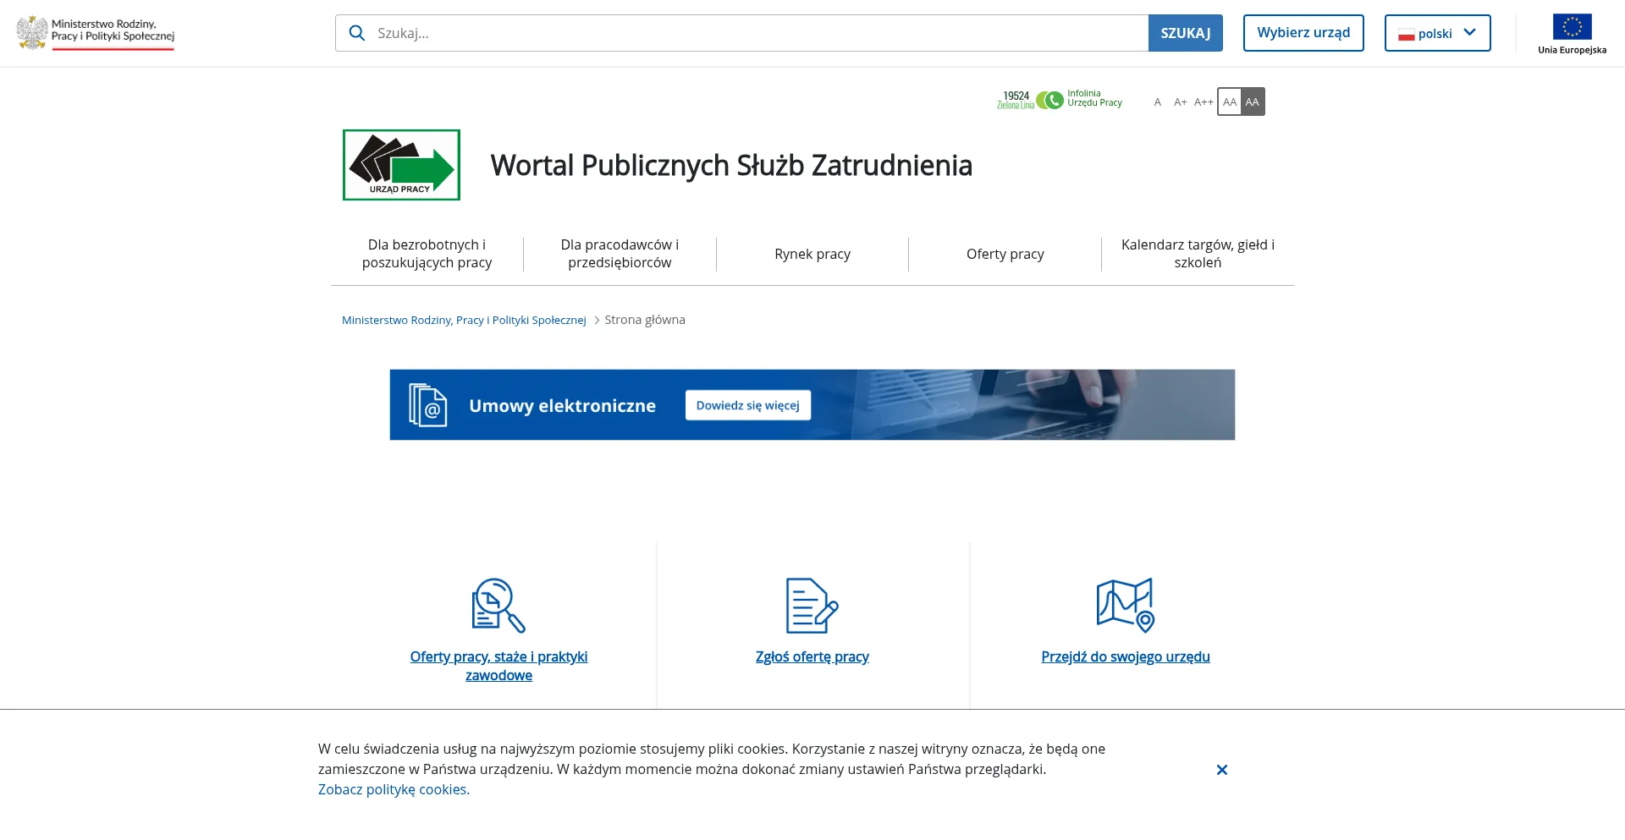Viewport: 1625px width, 840px height.
Task: Click the Unia Europejska flag icon
Action: (x=1572, y=27)
